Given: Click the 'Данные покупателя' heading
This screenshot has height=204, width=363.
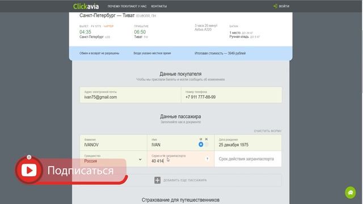Looking at the screenshot, I should click(x=180, y=74).
